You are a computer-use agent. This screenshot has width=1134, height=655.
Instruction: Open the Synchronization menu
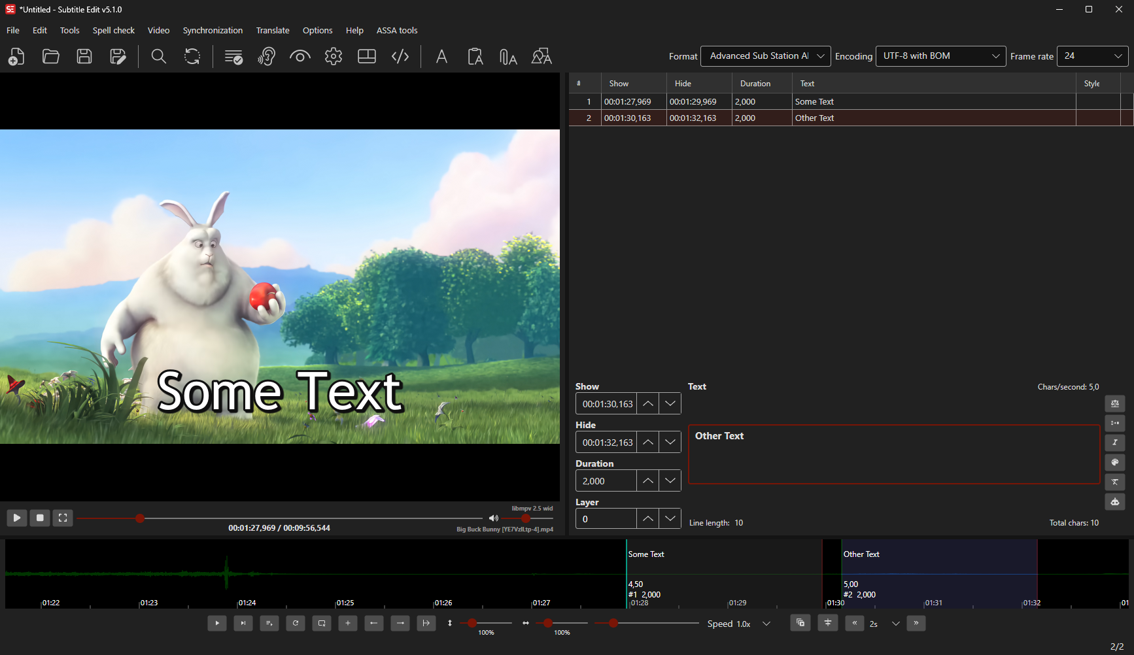[x=213, y=31]
